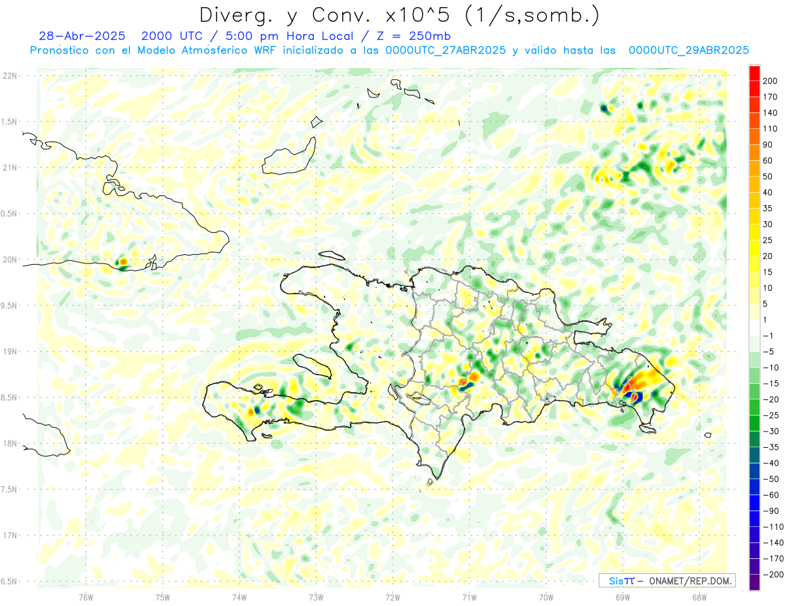The width and height of the screenshot is (785, 606).
Task: Click the valid-until time '0000UTC_29ABR2025'
Action: (x=688, y=50)
